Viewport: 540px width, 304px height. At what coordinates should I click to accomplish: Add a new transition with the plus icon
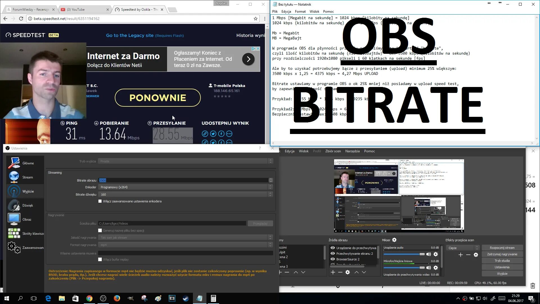(461, 255)
